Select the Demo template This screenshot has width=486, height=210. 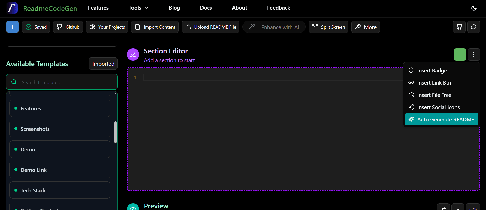tap(60, 149)
